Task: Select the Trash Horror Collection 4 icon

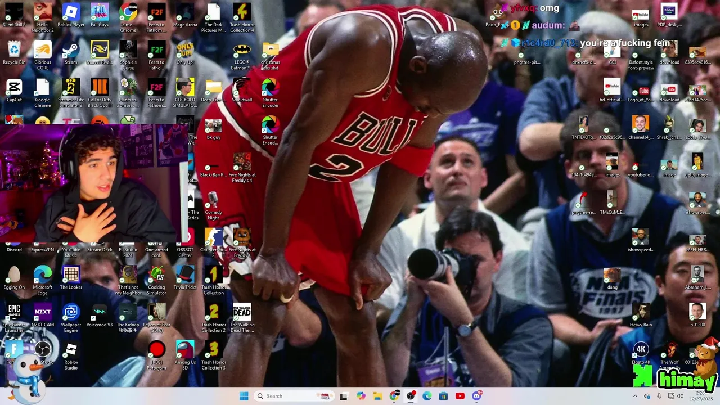Action: click(242, 17)
